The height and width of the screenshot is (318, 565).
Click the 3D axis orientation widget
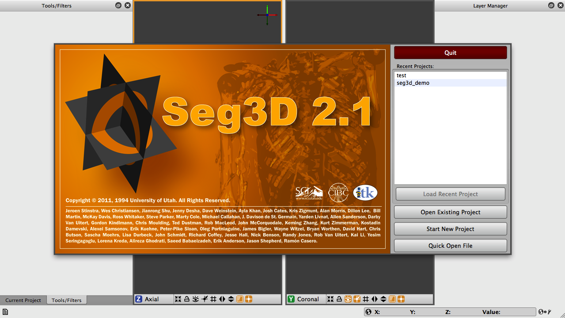267,15
